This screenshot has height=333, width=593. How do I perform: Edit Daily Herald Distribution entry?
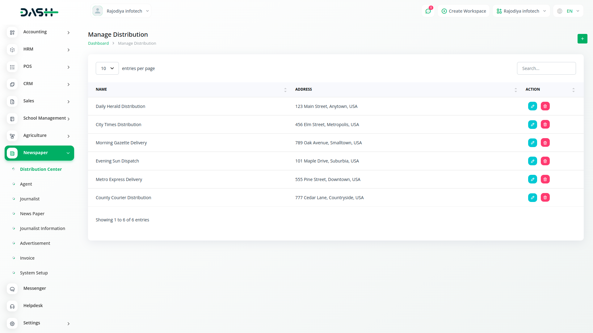[532, 106]
